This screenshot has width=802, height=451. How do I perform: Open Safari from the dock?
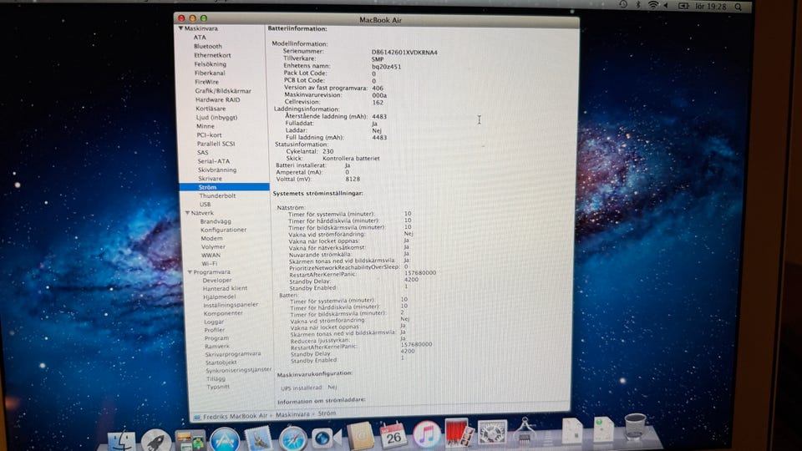(x=292, y=439)
